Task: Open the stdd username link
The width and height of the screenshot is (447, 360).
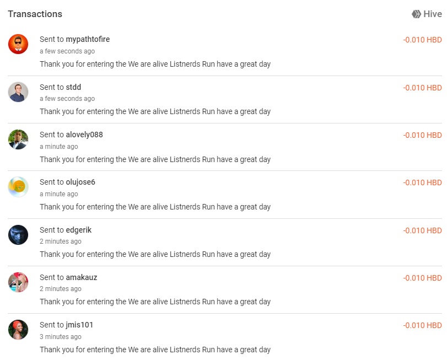Action: 73,87
